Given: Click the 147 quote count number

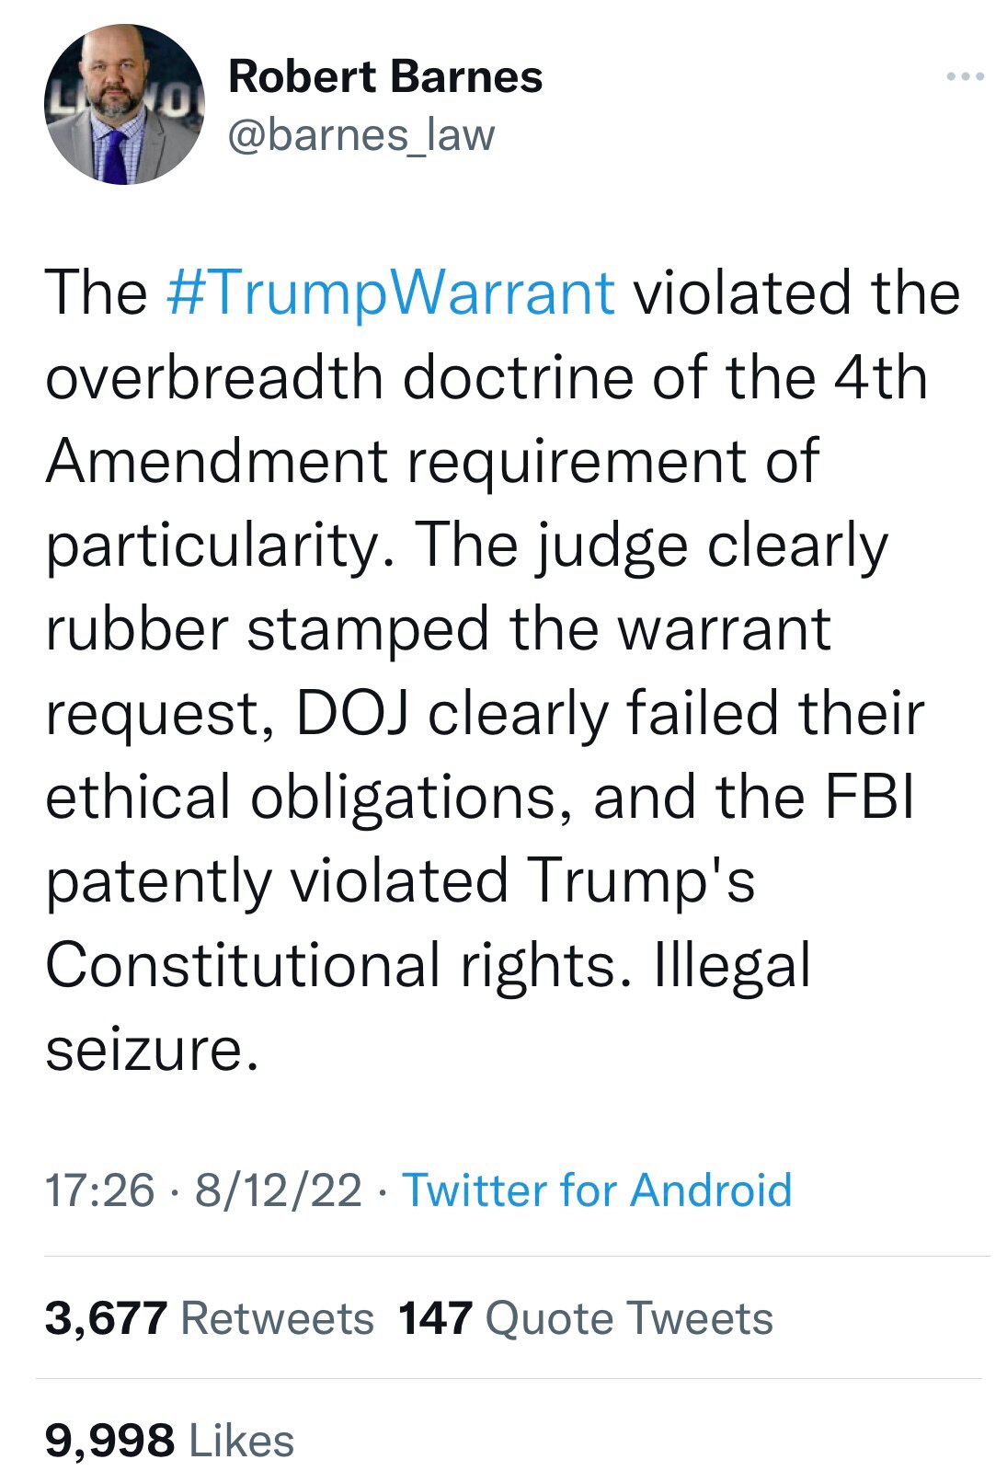Looking at the screenshot, I should point(435,1317).
